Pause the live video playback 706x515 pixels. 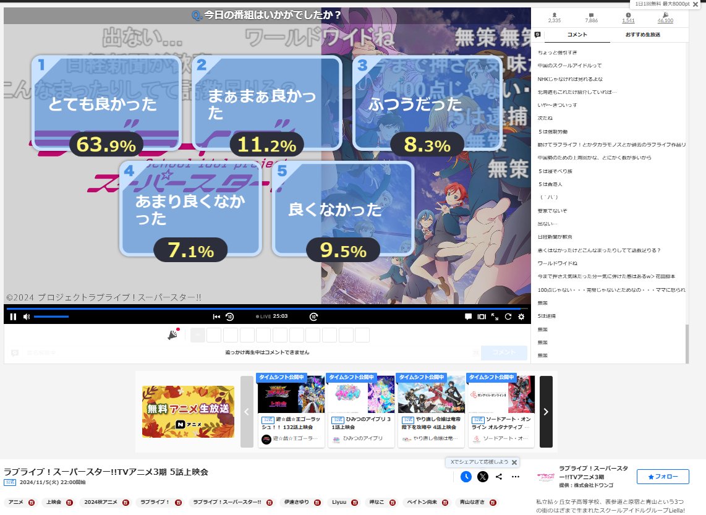coord(13,317)
